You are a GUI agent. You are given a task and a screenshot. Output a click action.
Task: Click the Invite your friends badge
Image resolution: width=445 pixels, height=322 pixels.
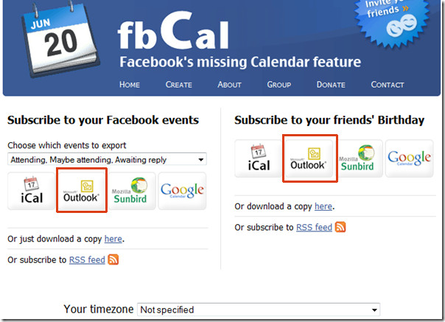click(392, 21)
